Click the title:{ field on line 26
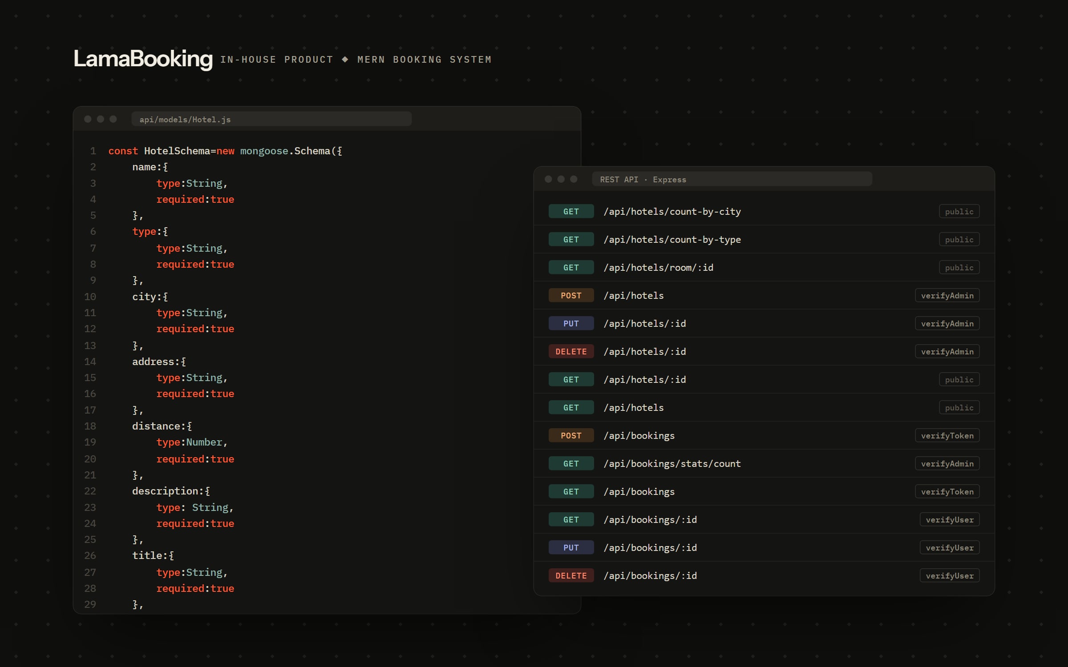 coord(153,556)
